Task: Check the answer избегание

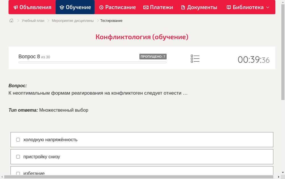Action: click(x=18, y=174)
